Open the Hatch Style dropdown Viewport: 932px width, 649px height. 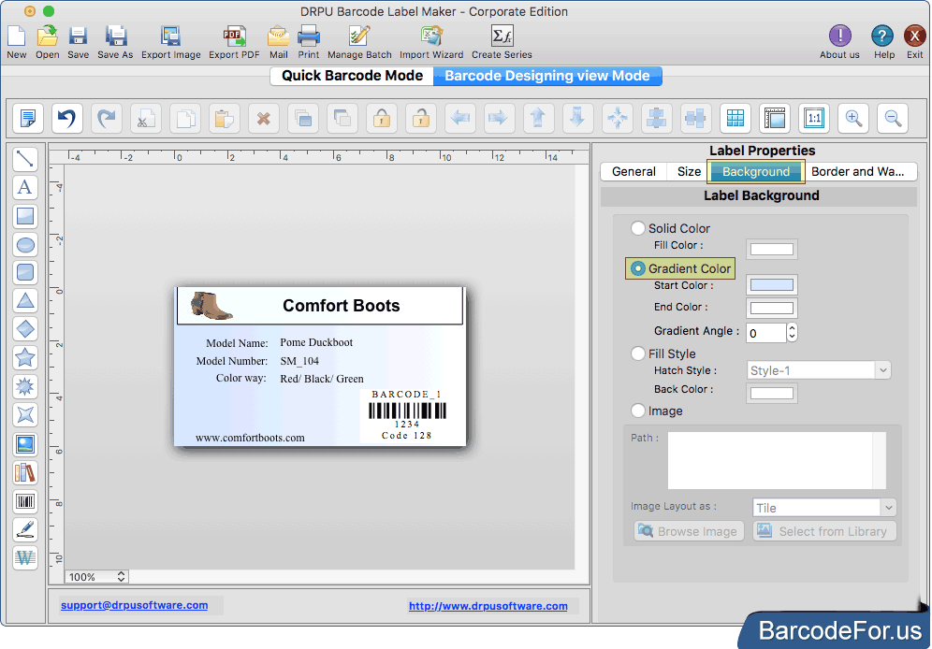(x=819, y=370)
